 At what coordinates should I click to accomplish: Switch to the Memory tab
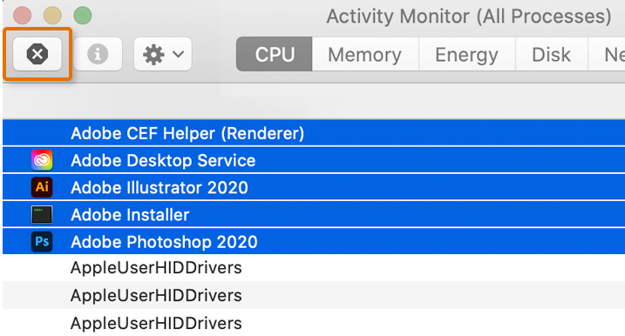click(x=364, y=54)
